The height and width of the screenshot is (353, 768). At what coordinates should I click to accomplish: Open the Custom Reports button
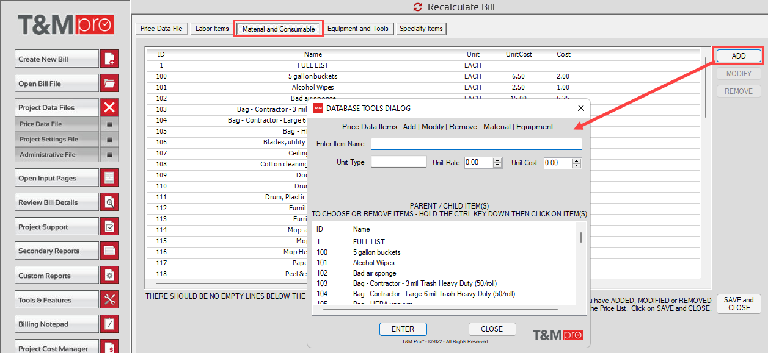(57, 276)
